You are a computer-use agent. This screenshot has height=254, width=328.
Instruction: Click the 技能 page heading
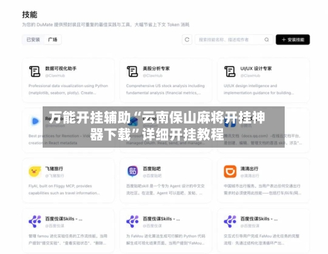point(30,14)
